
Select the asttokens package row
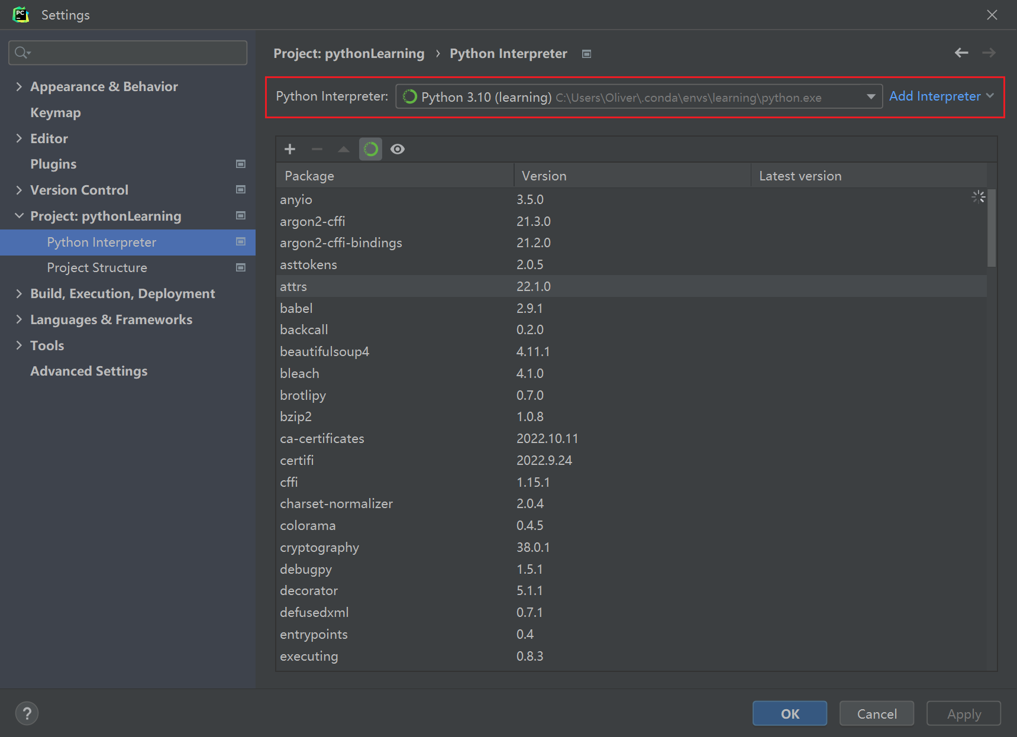(631, 264)
